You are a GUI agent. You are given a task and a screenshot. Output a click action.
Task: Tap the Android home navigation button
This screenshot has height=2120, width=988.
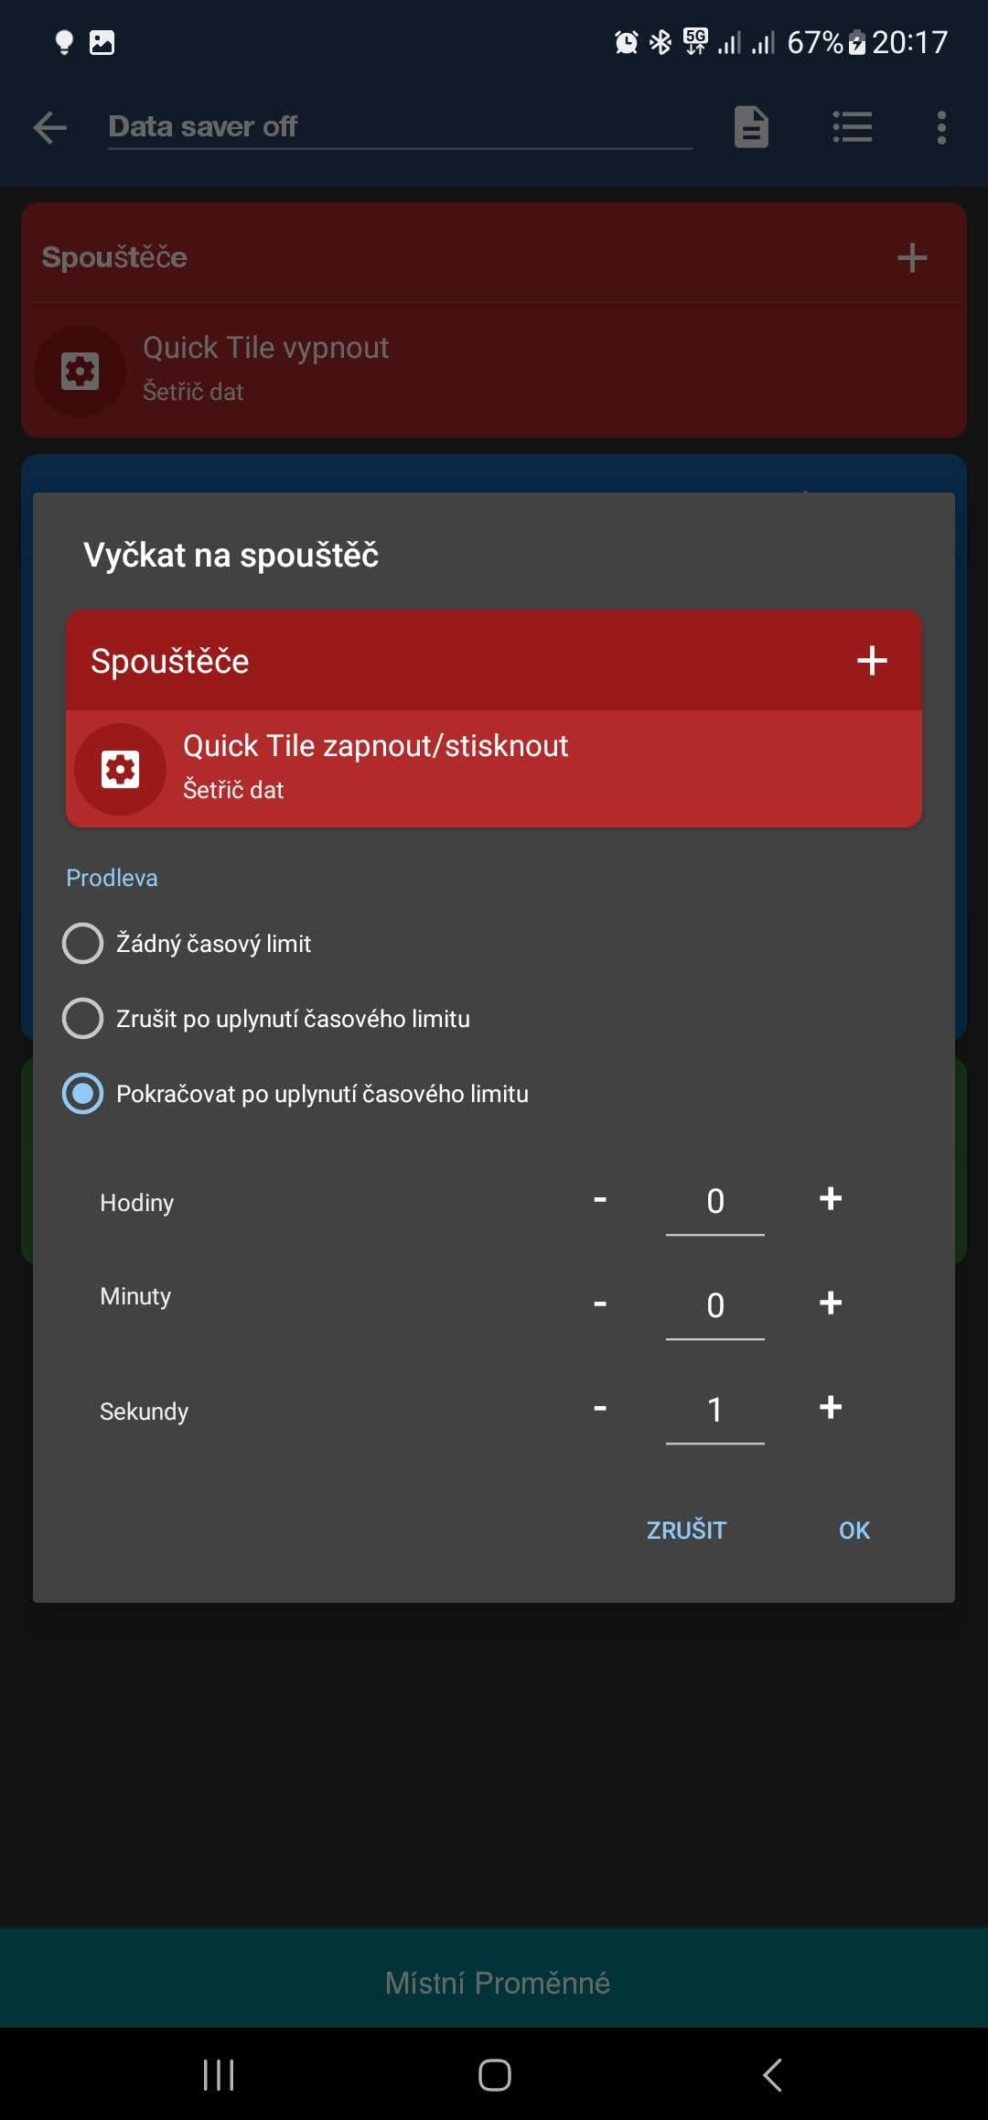point(495,2074)
